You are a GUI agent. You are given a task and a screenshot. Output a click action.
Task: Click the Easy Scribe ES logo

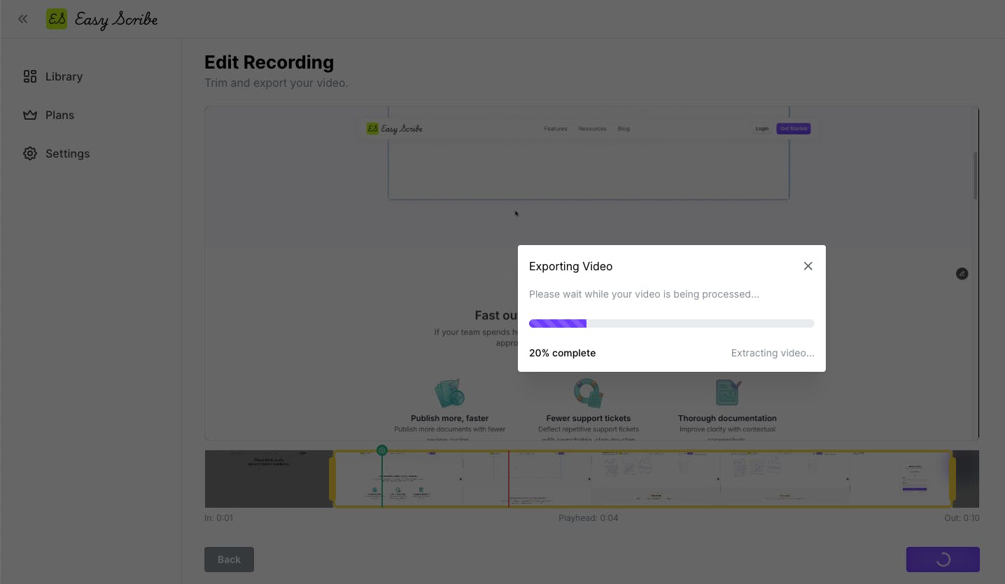coord(57,19)
